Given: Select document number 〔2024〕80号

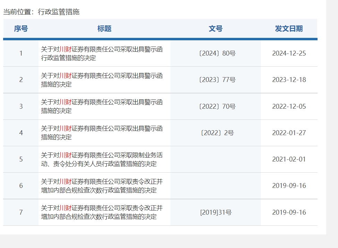Looking at the screenshot, I should coord(217,53).
